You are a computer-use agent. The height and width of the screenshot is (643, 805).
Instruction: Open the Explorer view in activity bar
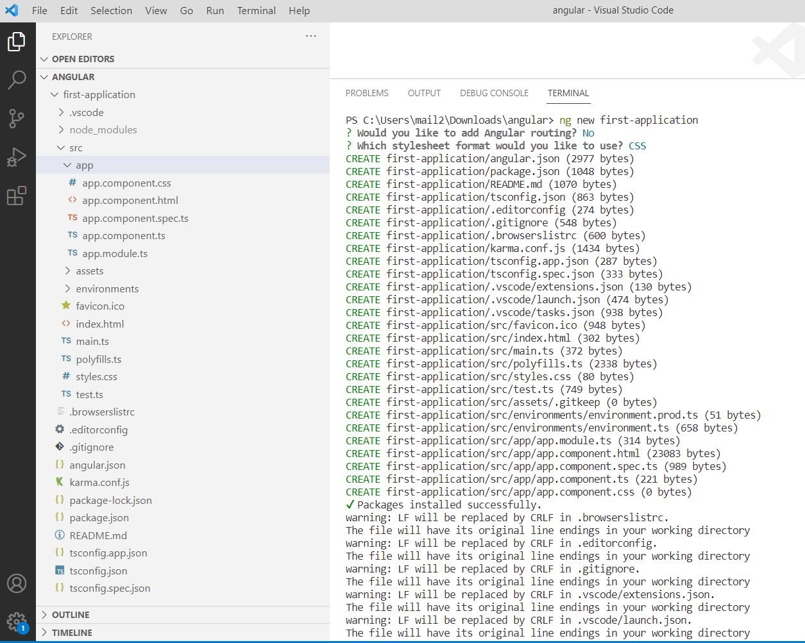(x=17, y=42)
